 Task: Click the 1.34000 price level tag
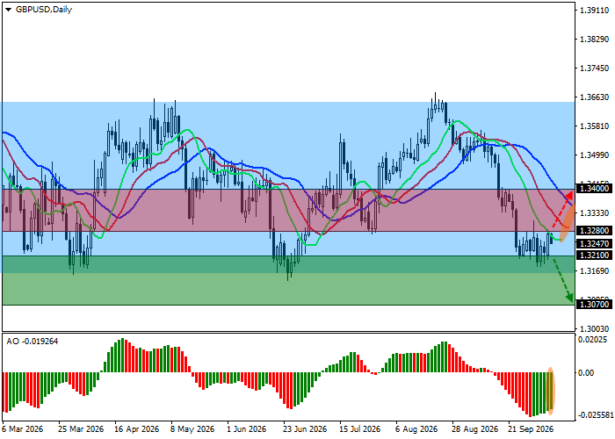click(x=594, y=189)
